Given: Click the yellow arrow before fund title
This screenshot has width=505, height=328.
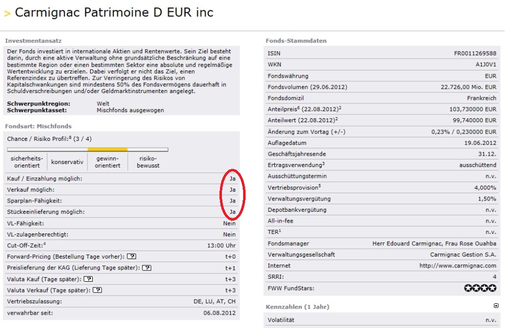Looking at the screenshot, I should pyautogui.click(x=7, y=14).
